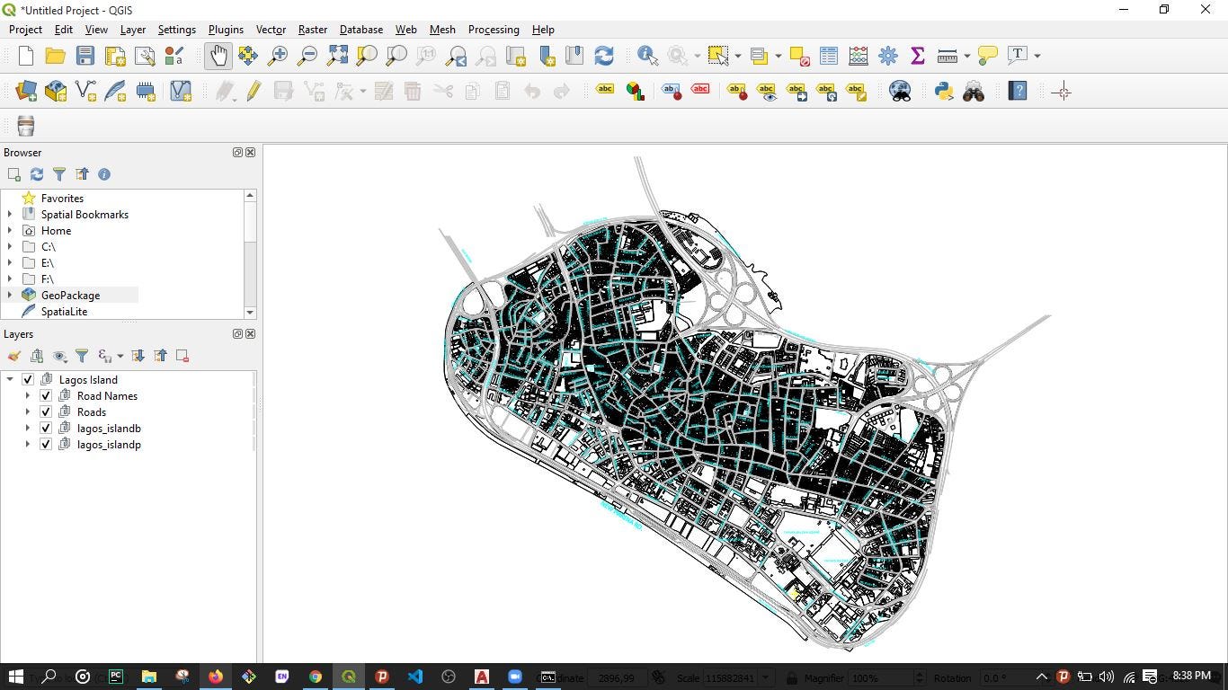The image size is (1228, 690).
Task: Toggle the Lagos Island group visibility
Action: (x=28, y=379)
